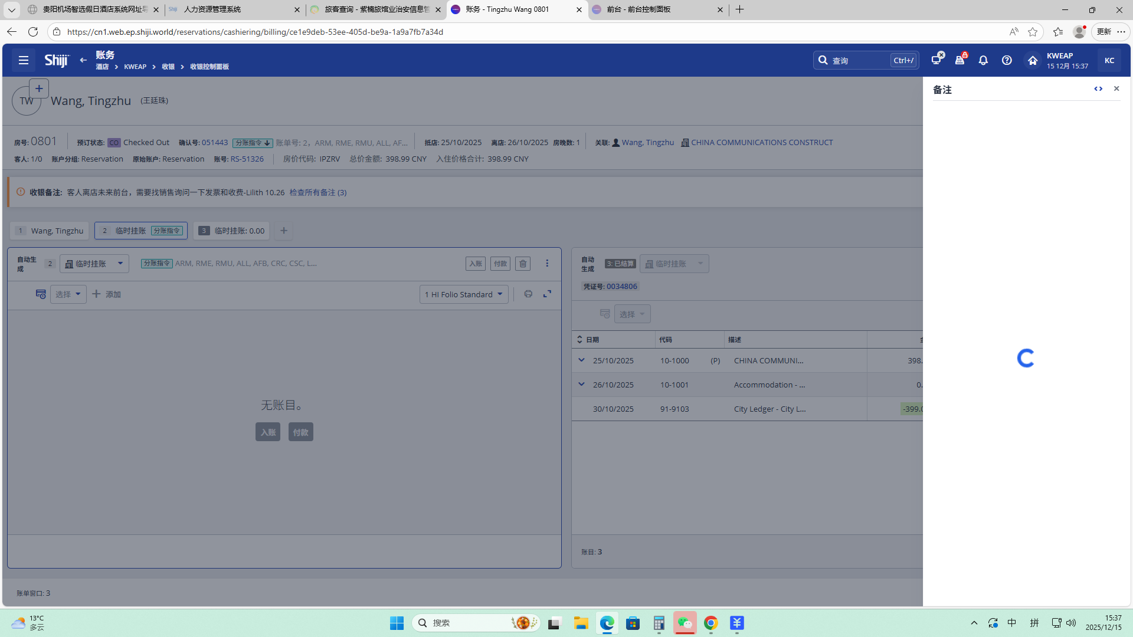Open the help question mark icon
Viewport: 1133px width, 637px height.
(1007, 60)
